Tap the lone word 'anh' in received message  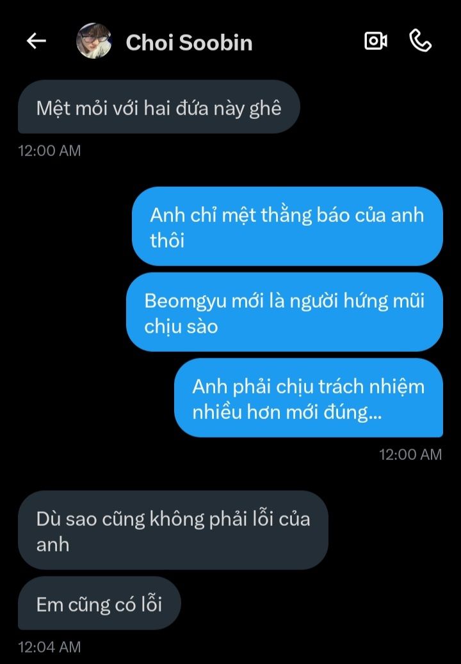point(53,544)
